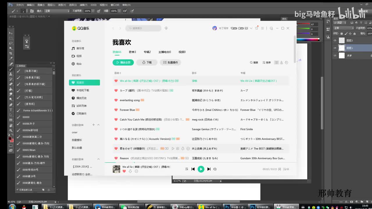
Task: Open more options for the now-playing song
Action: tap(136, 171)
